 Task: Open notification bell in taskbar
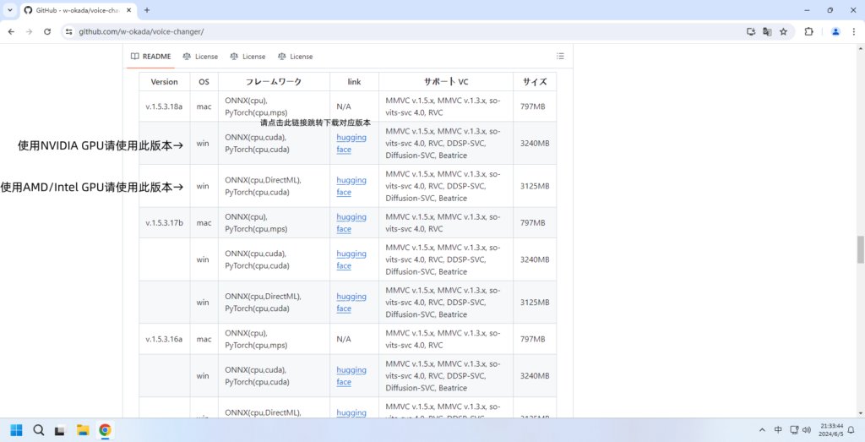(x=851, y=430)
